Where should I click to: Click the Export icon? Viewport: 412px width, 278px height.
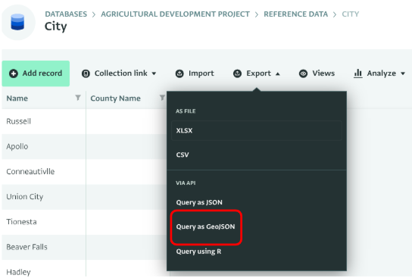pos(237,73)
